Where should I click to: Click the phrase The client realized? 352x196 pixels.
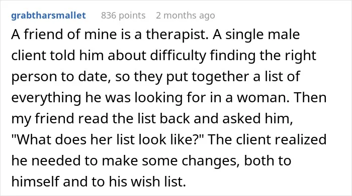(268, 139)
